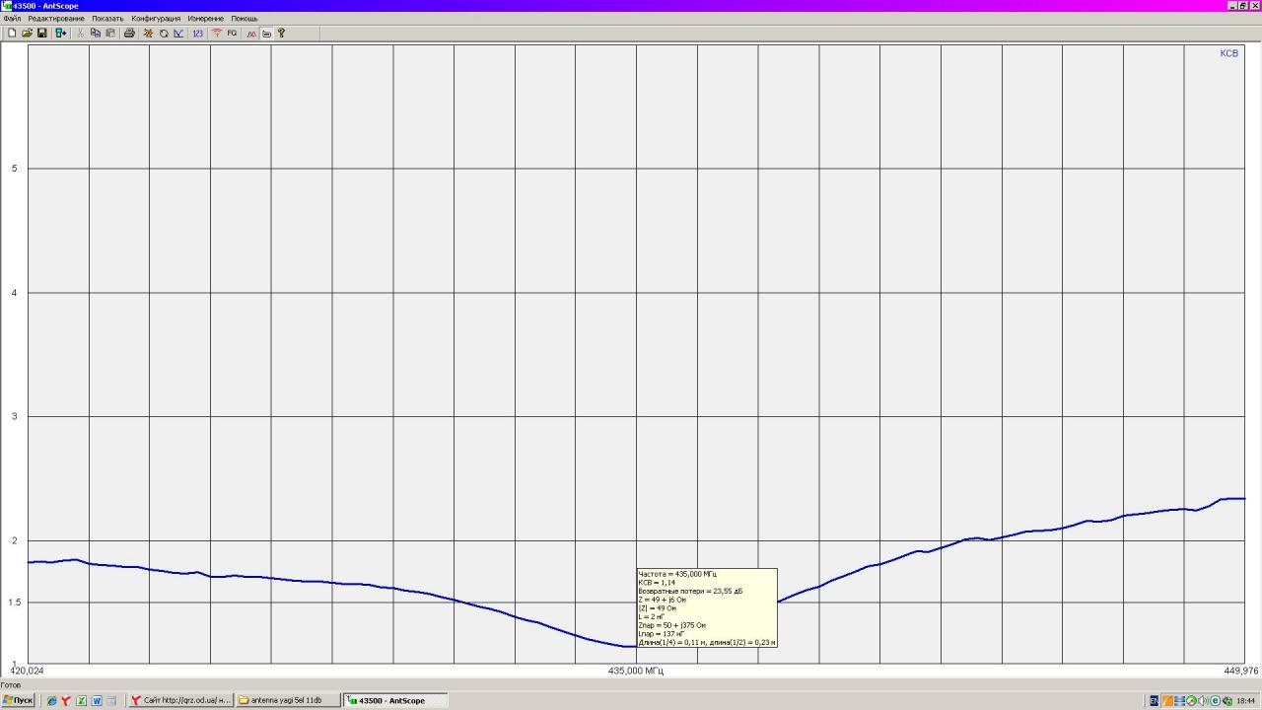The image size is (1262, 710).
Task: Click the SWR graph view icon
Action: pos(178,33)
